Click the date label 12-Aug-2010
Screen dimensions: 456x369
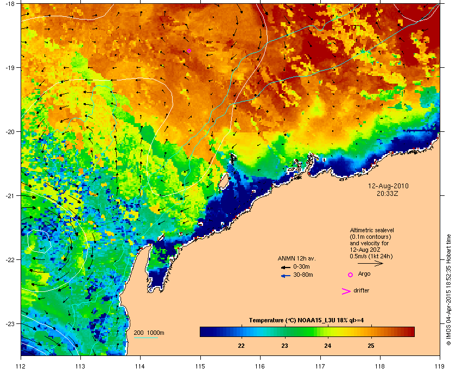388,186
